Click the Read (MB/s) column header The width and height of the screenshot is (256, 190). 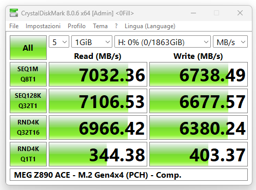[x=97, y=56]
